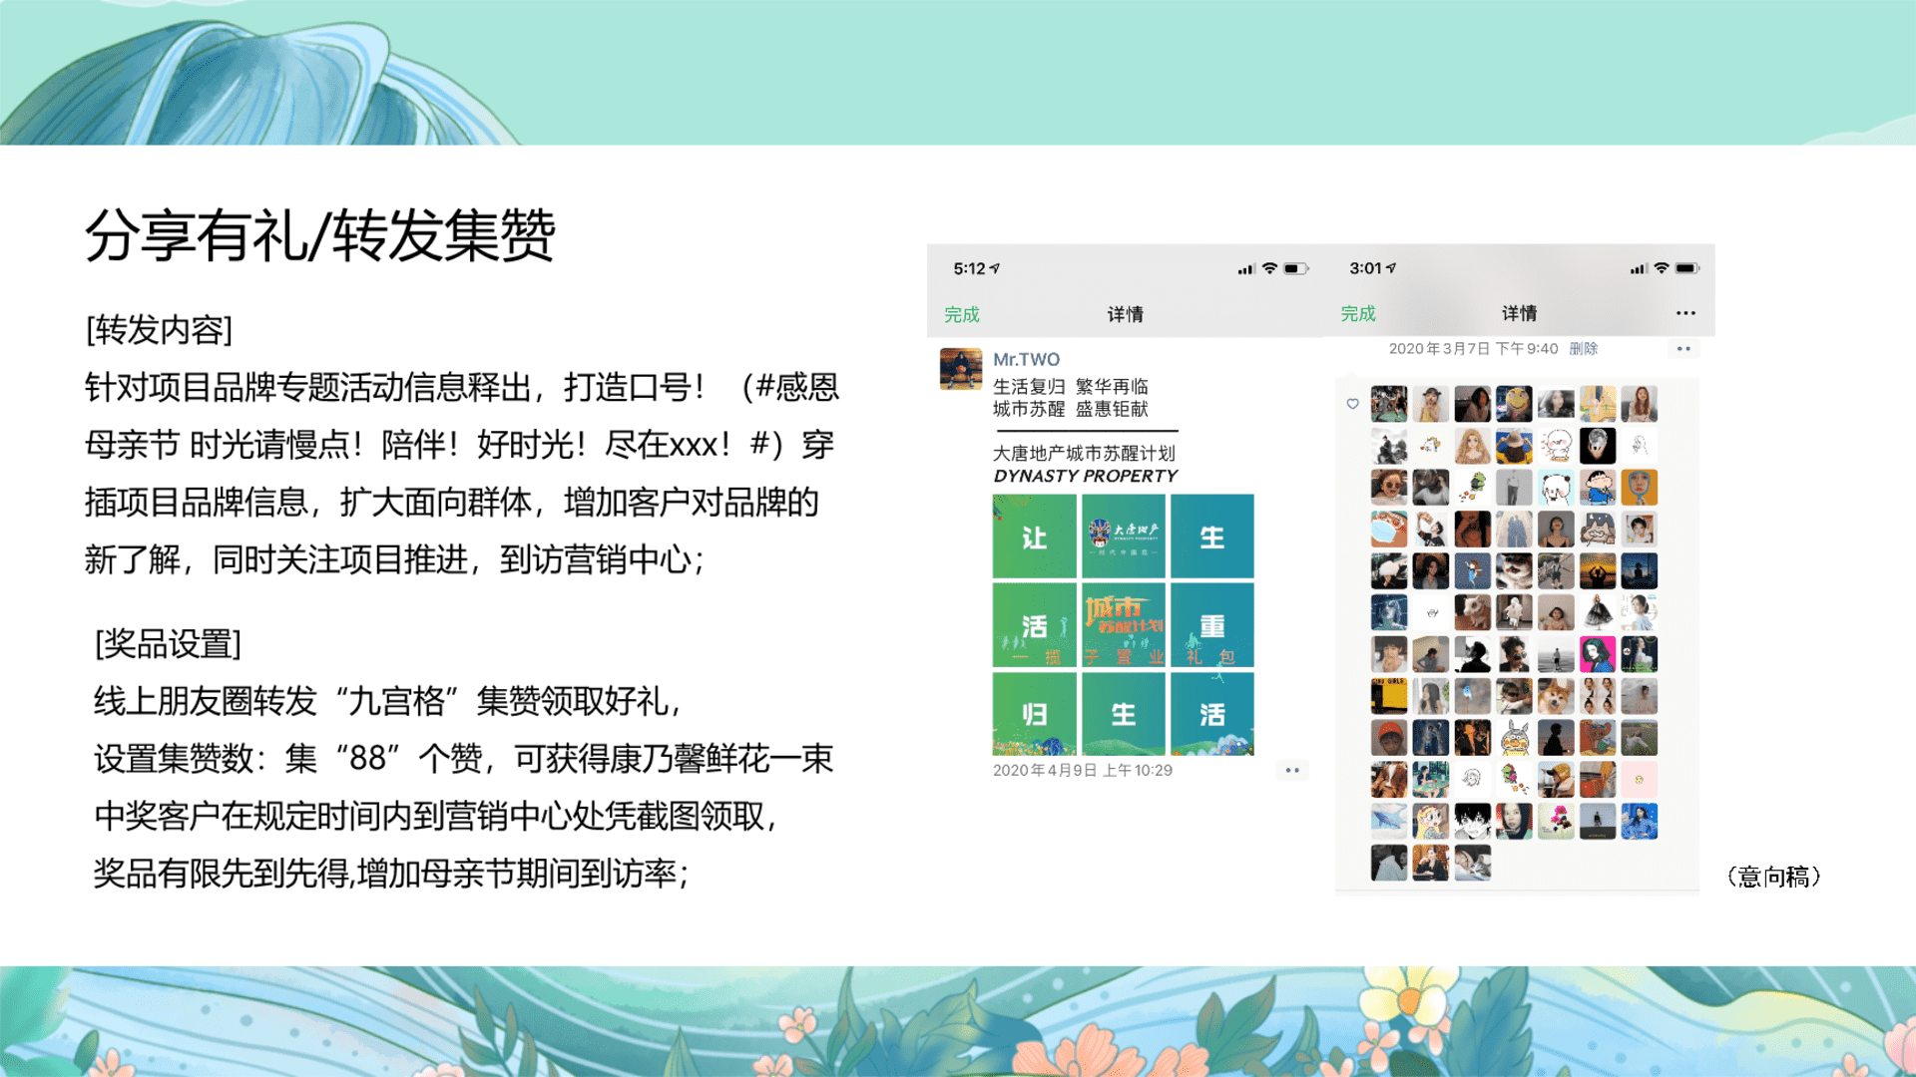
Task: Click the 大唐地产城市苏醒计划 text
Action: (1084, 453)
